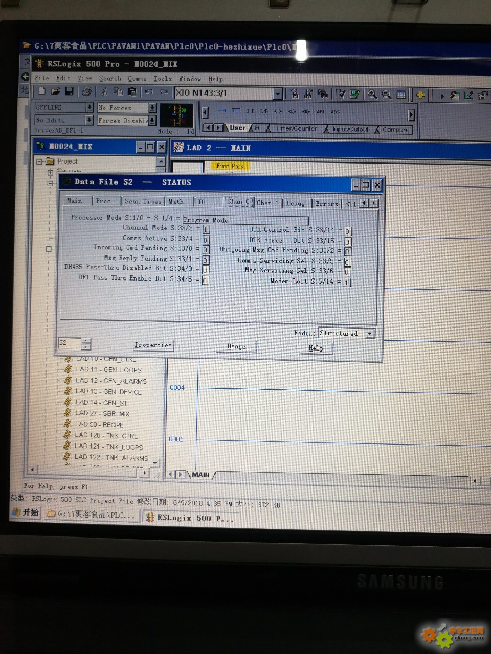
Task: Click the S2 data file address field
Action: pos(70,343)
